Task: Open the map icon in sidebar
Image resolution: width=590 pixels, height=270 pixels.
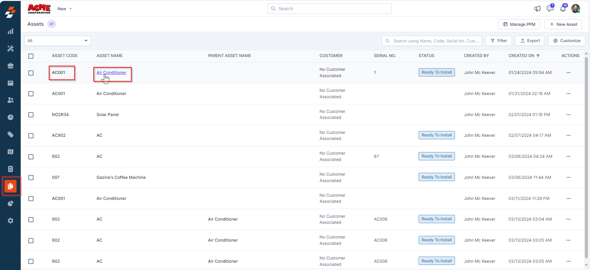Action: tap(11, 152)
